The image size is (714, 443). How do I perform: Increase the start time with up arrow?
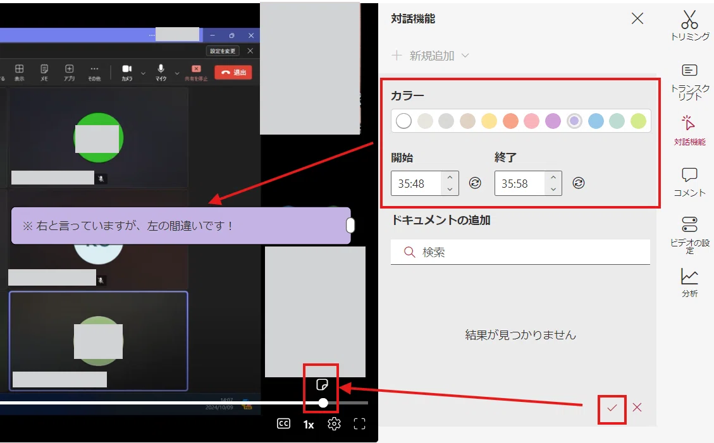(450, 178)
